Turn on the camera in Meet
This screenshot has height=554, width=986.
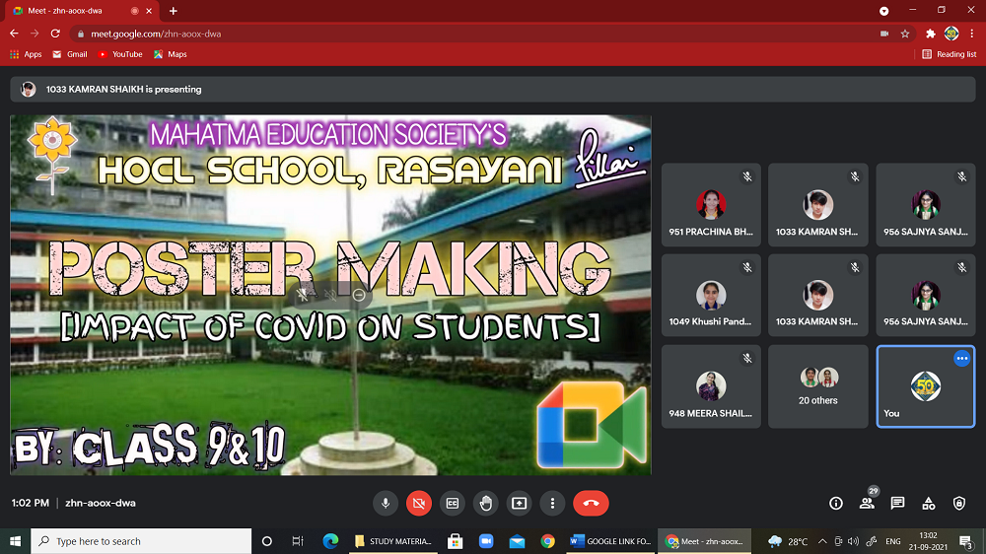[419, 503]
